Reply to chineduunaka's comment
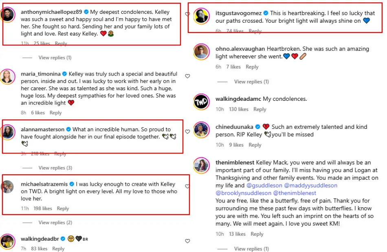The width and height of the screenshot is (387, 252). pos(255,145)
